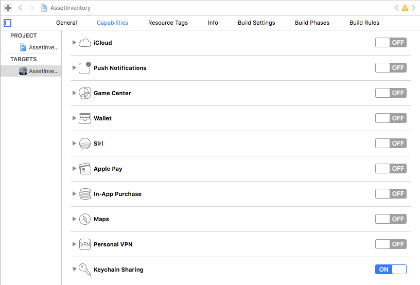420x285 pixels.
Task: Enable the Wallet switch
Action: (x=391, y=118)
